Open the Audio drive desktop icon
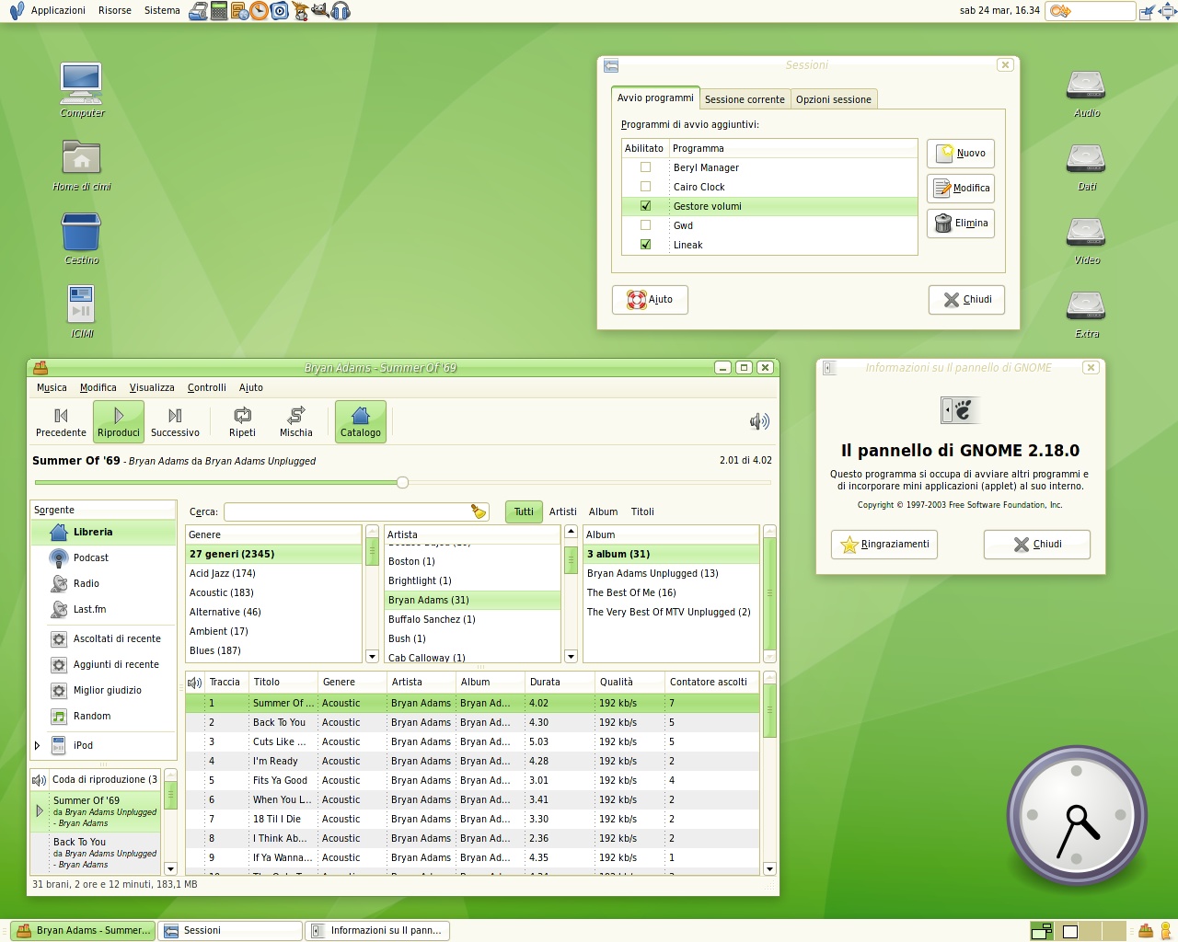 coord(1086,93)
